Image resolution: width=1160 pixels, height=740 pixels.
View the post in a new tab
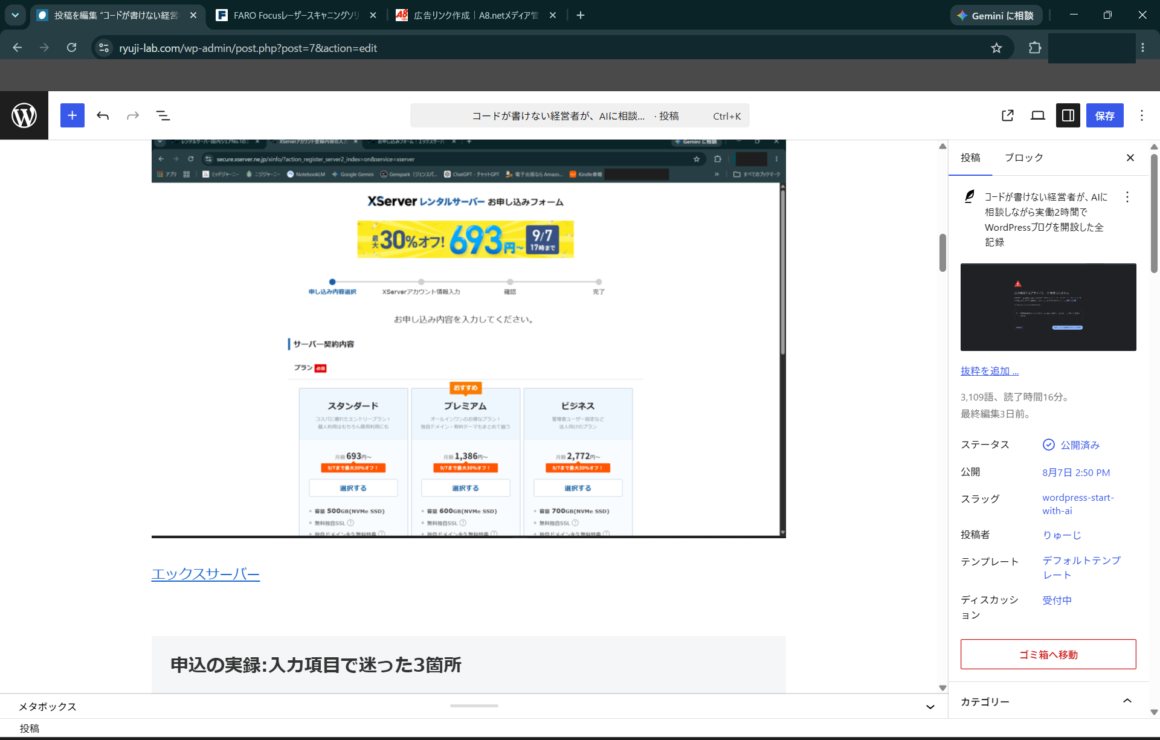coord(1008,115)
